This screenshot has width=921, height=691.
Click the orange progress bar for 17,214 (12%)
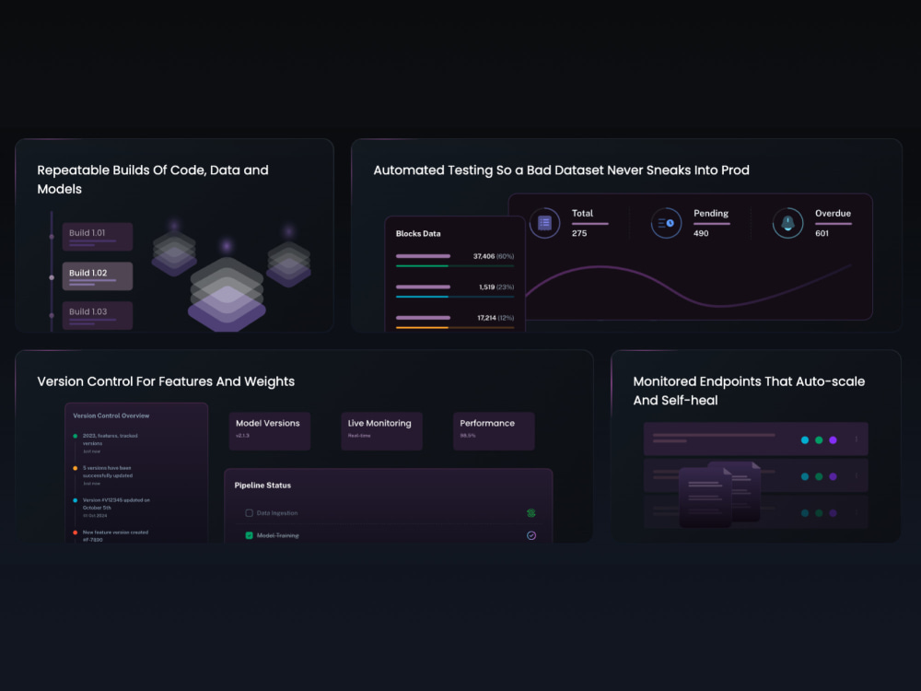click(x=455, y=327)
